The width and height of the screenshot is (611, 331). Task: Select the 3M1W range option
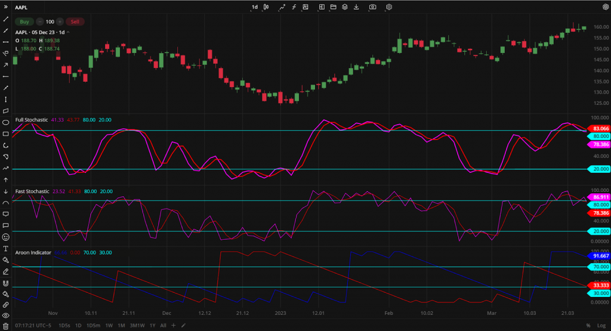(x=137, y=326)
